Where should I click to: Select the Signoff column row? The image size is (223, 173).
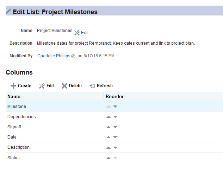point(14,127)
